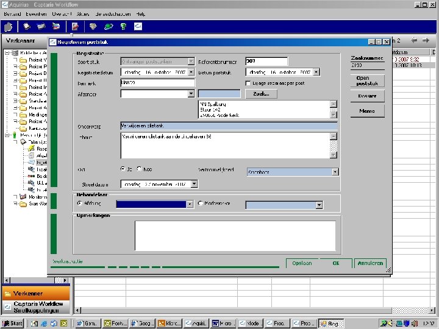The image size is (439, 329).
Task: Click the Onderwerp text field
Action: pyautogui.click(x=229, y=126)
